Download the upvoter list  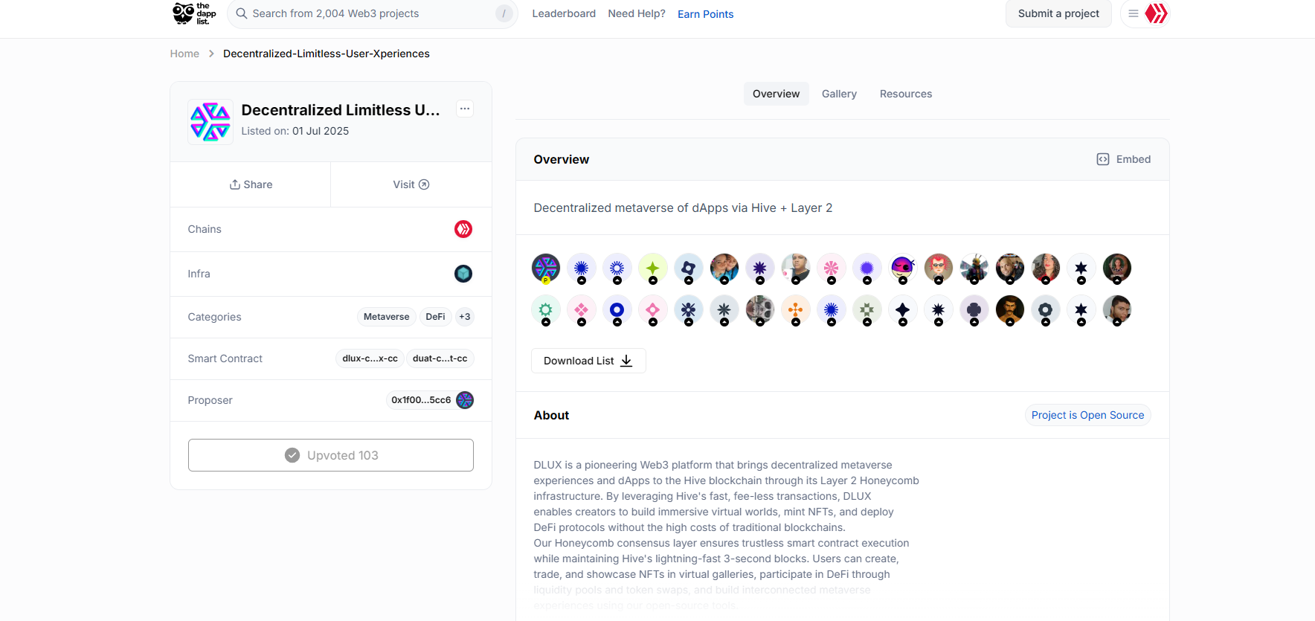pos(588,361)
